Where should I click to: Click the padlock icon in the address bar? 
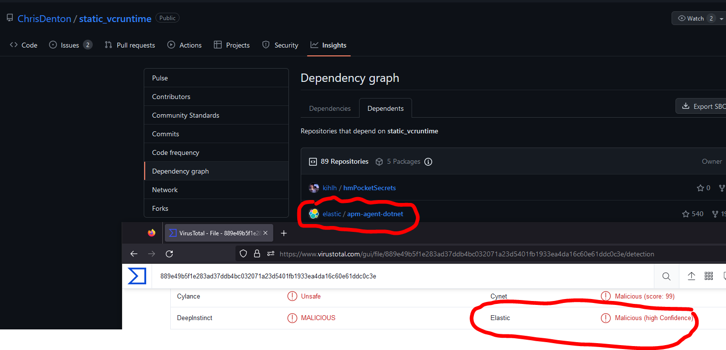point(257,254)
